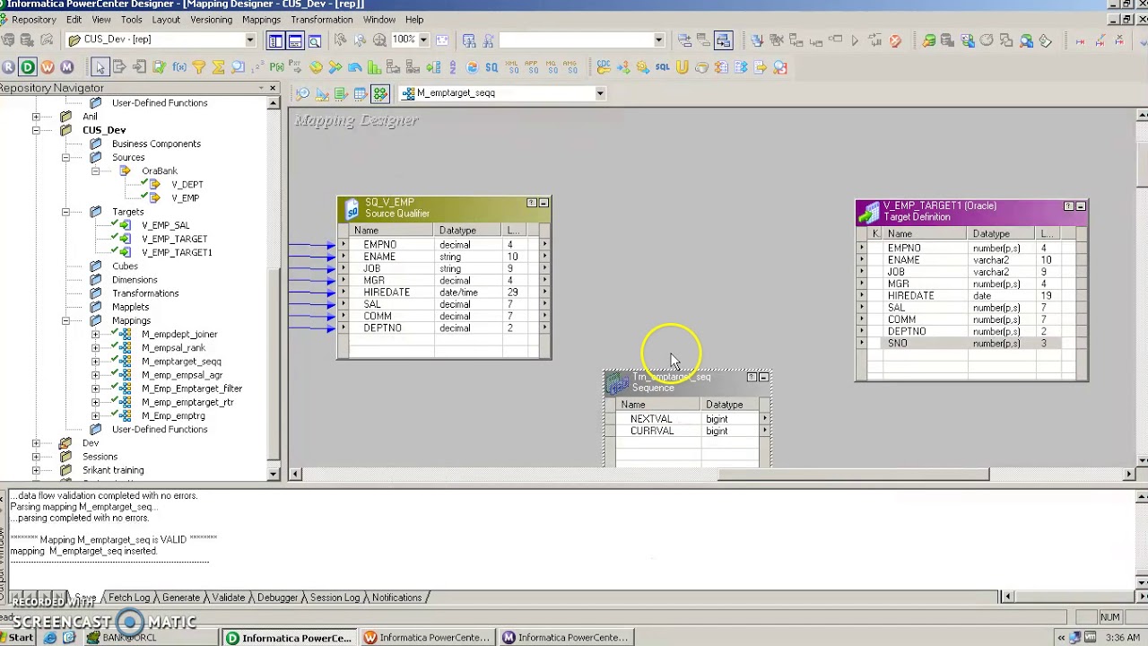The height and width of the screenshot is (646, 1148).
Task: Click the HIREDATE port in SQ_V_EMP
Action: (x=387, y=292)
